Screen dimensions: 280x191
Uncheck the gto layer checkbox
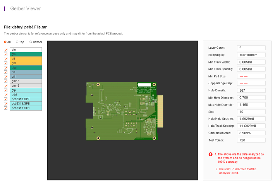(x=6, y=50)
